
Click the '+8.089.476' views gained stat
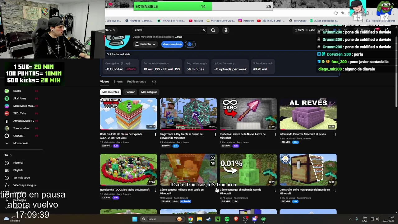(114, 69)
